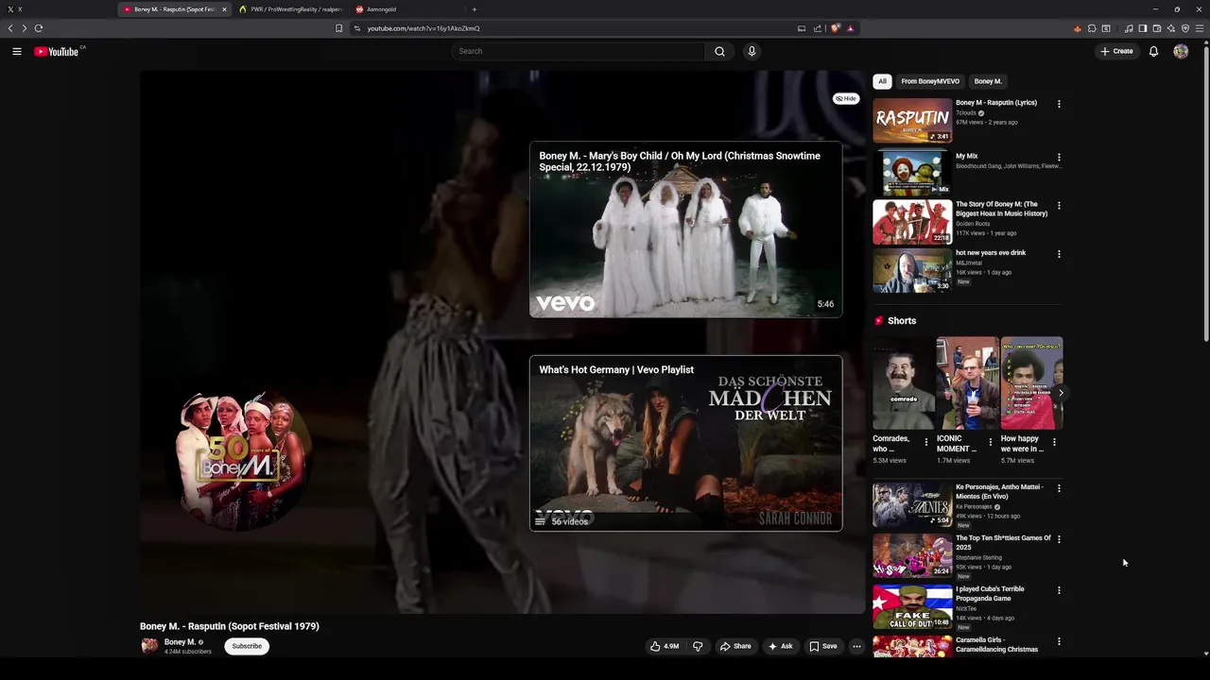Open the notifications bell
The height and width of the screenshot is (680, 1210).
click(1153, 51)
